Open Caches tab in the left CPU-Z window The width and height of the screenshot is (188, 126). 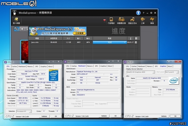(x=14, y=67)
